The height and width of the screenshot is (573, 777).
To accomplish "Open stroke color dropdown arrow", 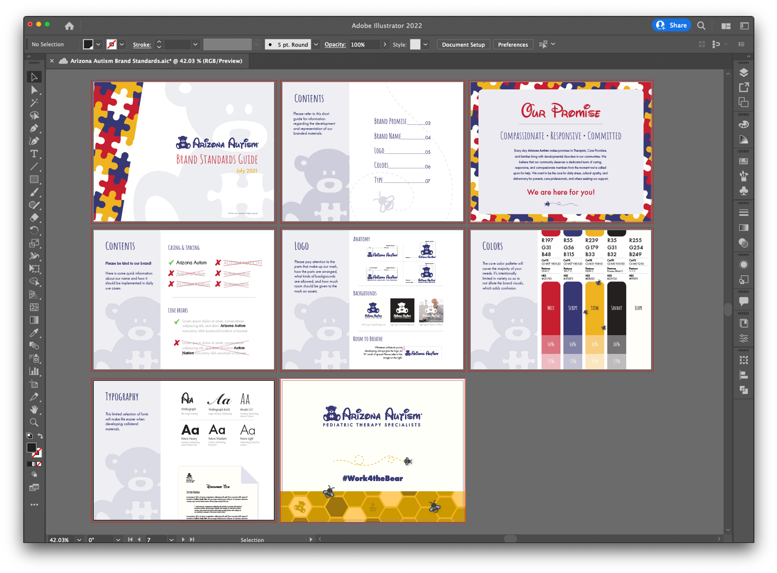I will 122,44.
